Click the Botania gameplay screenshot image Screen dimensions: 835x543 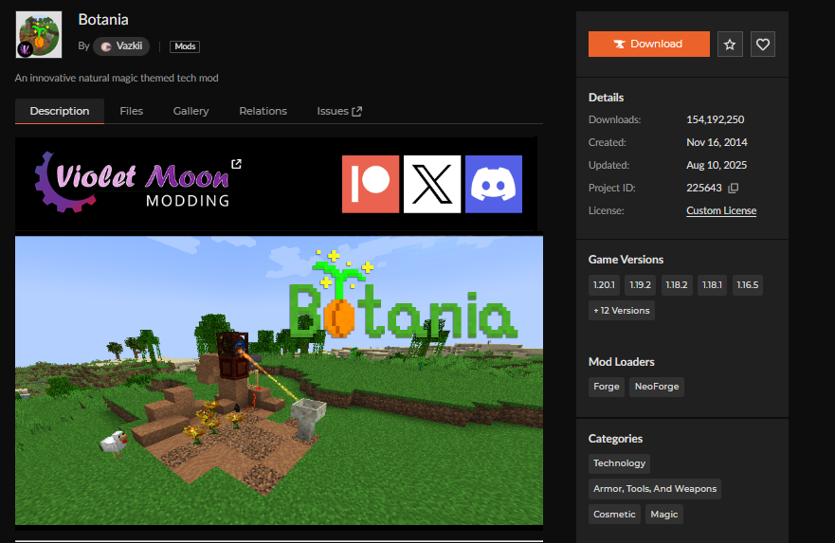pyautogui.click(x=279, y=379)
